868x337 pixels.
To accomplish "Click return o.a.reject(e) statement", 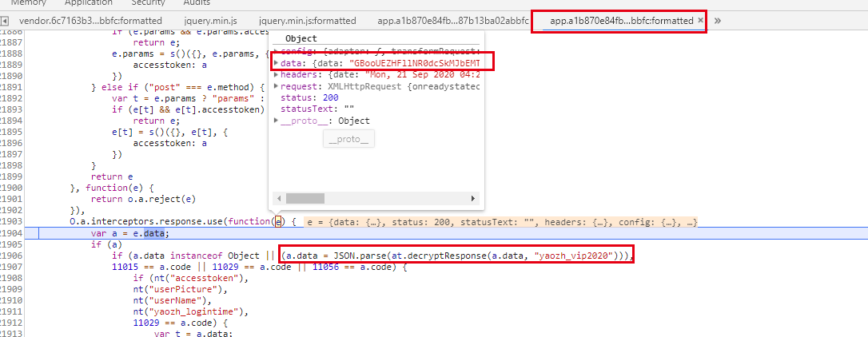I will point(144,199).
